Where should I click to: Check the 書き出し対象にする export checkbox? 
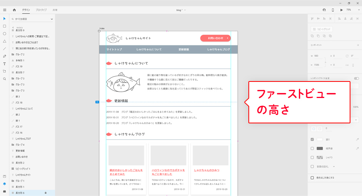(x=312, y=178)
